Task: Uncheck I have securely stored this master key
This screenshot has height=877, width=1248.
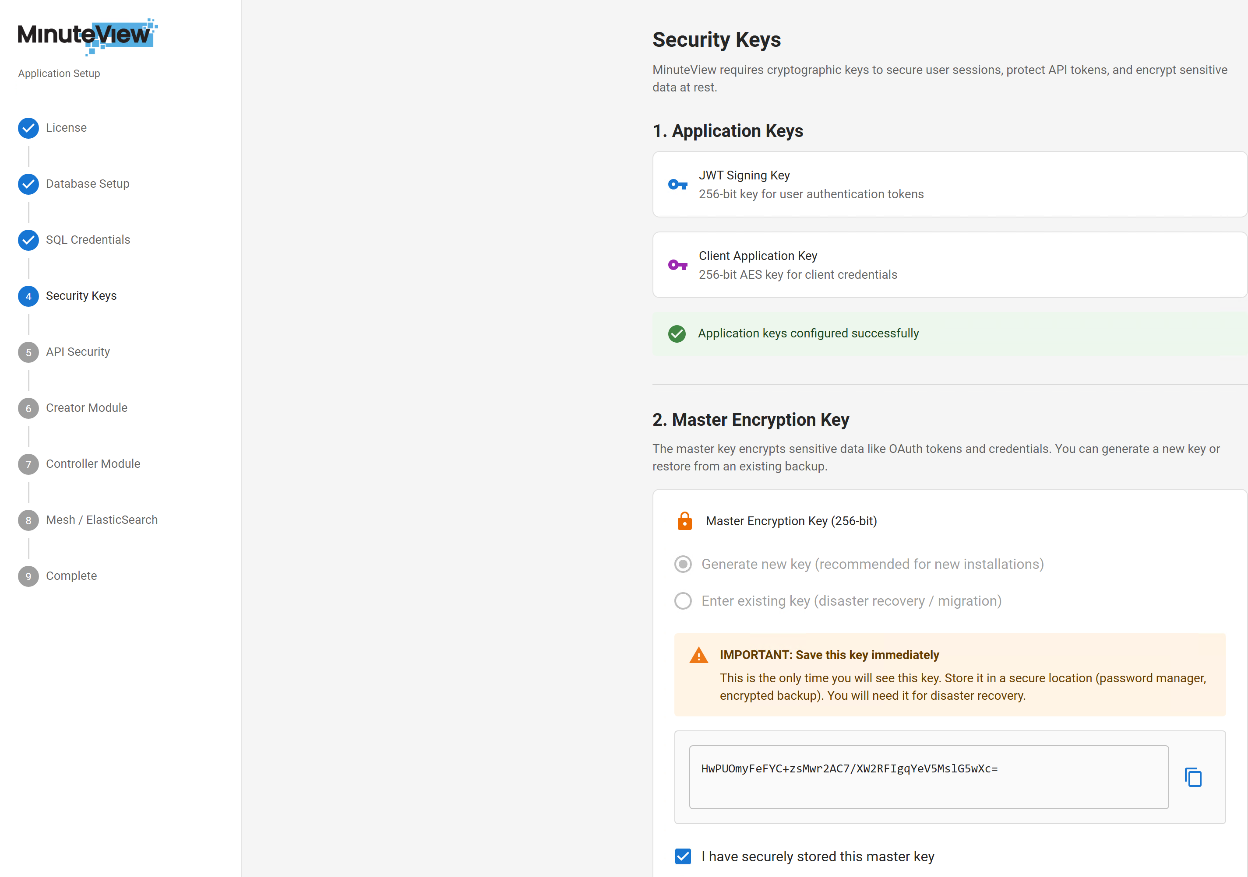Action: click(x=683, y=856)
